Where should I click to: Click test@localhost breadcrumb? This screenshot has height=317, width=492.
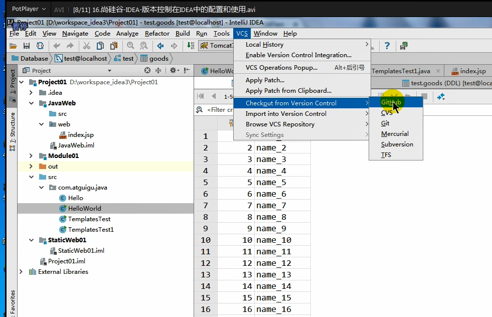pos(81,58)
